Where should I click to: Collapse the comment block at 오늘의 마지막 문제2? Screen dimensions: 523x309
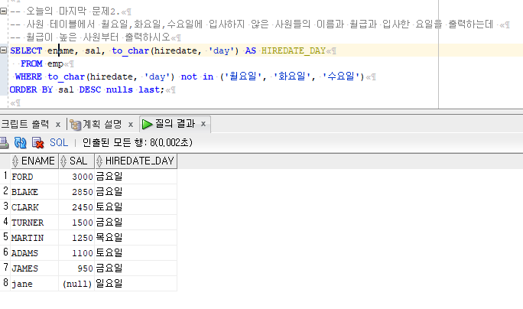coord(3,11)
